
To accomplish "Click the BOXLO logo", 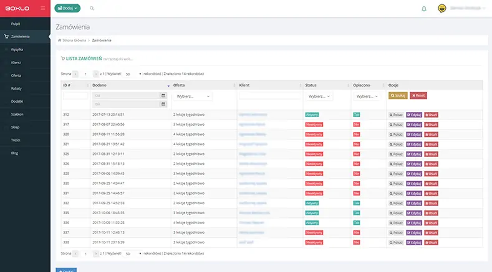I will pyautogui.click(x=18, y=8).
